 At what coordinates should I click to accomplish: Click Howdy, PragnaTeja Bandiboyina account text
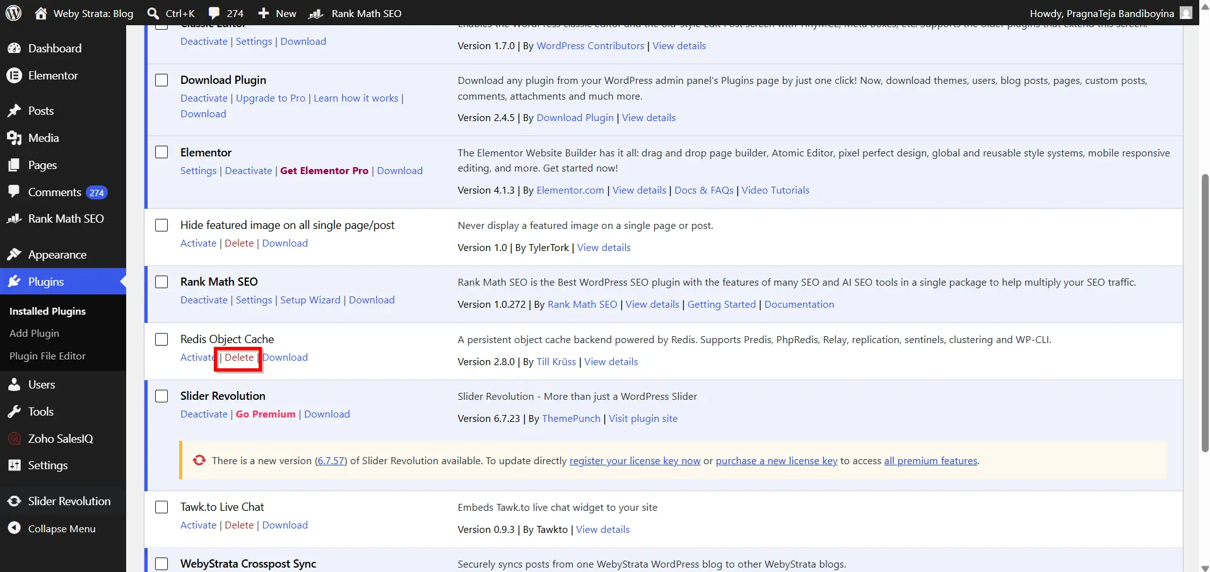pos(1101,13)
